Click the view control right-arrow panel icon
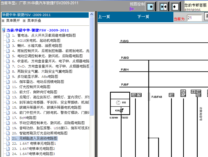This screenshot has height=157, width=208. (x=151, y=7)
